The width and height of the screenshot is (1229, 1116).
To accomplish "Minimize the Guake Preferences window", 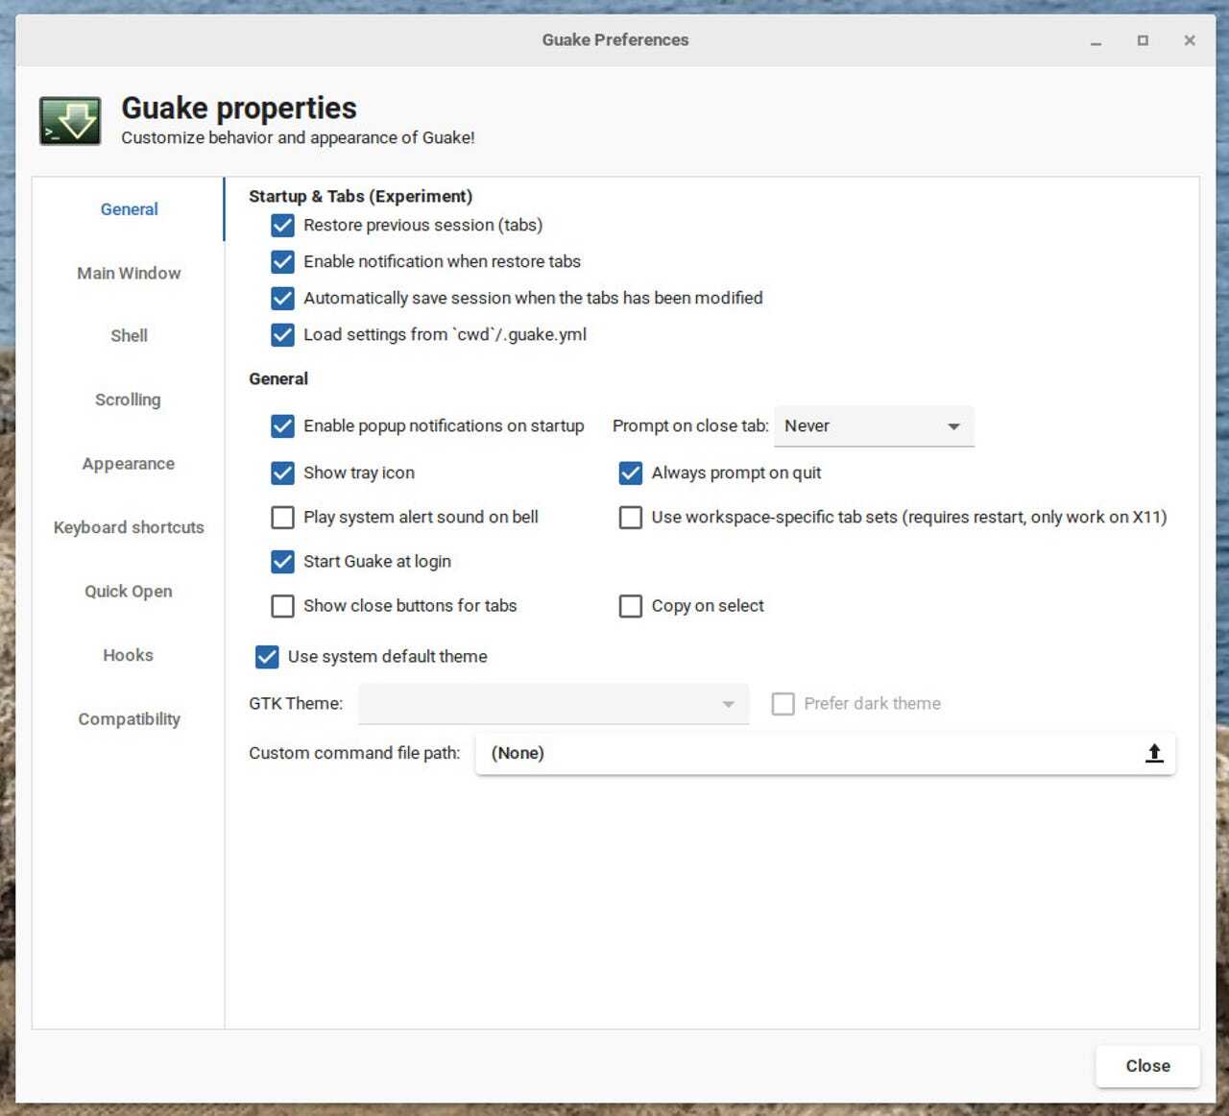I will tap(1096, 40).
